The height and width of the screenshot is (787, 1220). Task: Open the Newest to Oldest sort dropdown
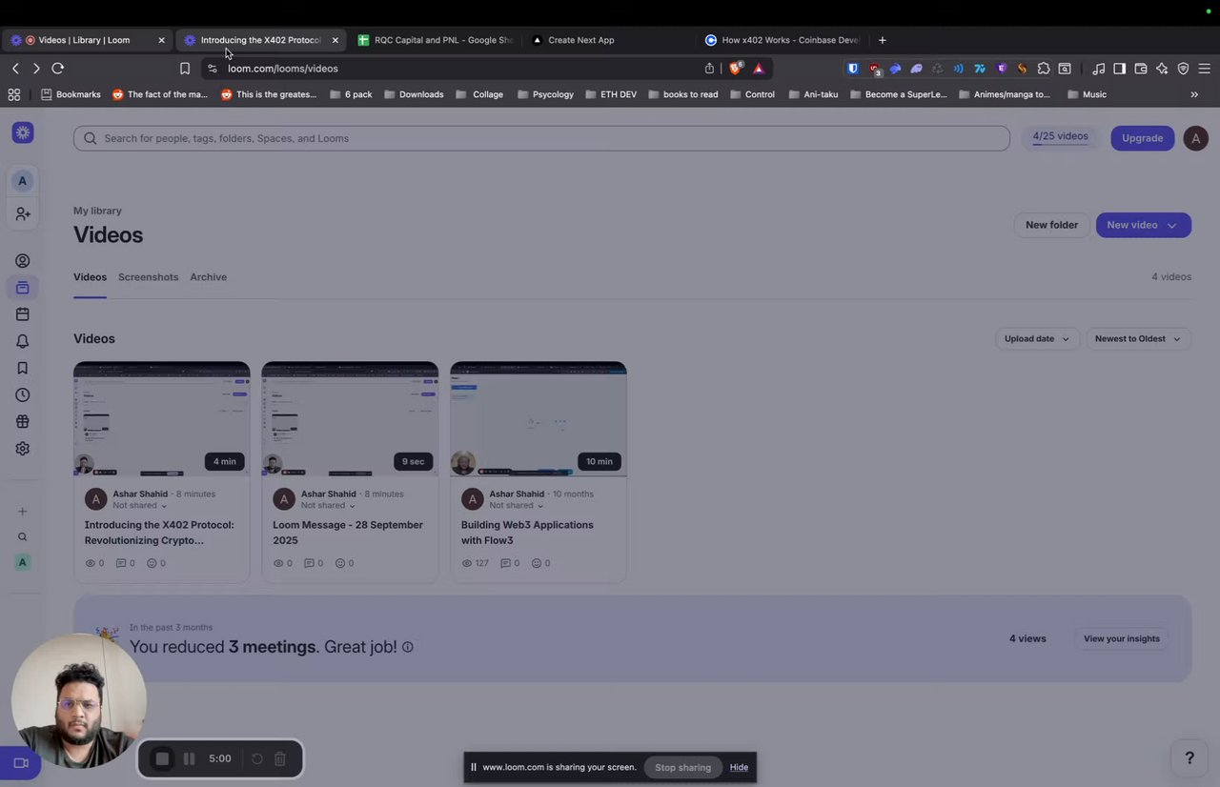pyautogui.click(x=1139, y=339)
